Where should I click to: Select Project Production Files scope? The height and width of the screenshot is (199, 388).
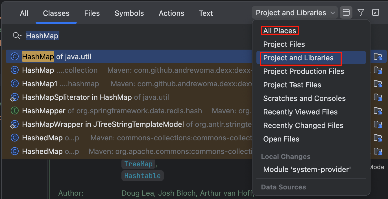coord(304,71)
